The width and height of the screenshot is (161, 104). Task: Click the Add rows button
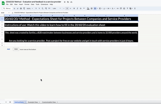point(8,49)
